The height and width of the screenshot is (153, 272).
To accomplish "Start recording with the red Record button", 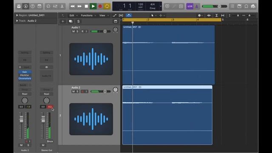I will pyautogui.click(x=100, y=6).
